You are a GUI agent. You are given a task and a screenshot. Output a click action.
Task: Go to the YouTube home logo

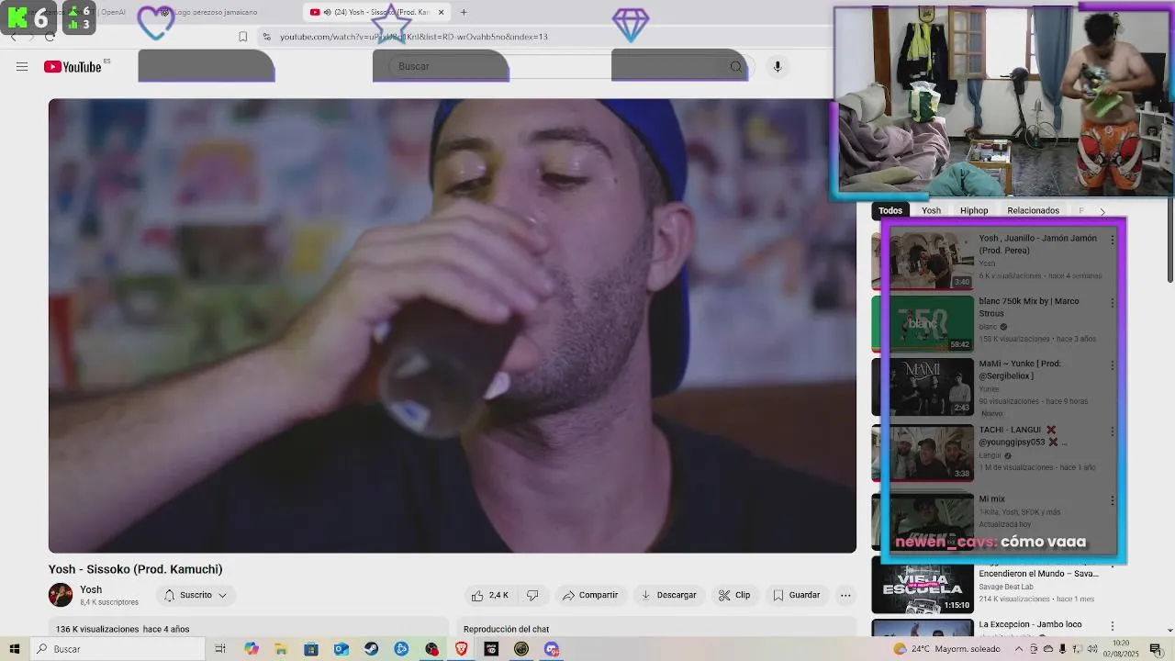73,67
